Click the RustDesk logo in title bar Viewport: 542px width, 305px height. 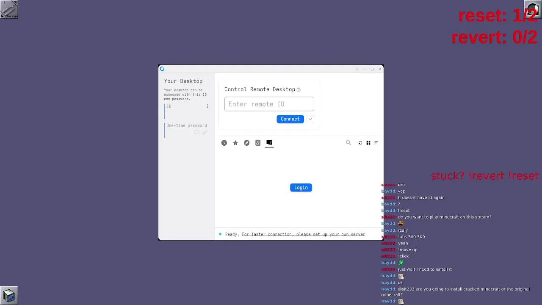[162, 69]
